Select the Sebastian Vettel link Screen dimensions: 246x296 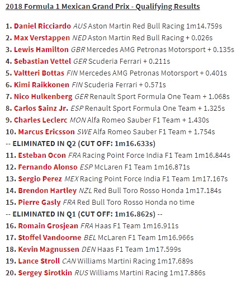tap(42, 61)
